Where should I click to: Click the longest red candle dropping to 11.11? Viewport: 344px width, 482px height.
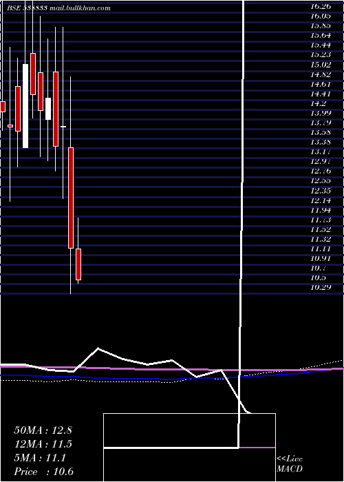pos(71,198)
